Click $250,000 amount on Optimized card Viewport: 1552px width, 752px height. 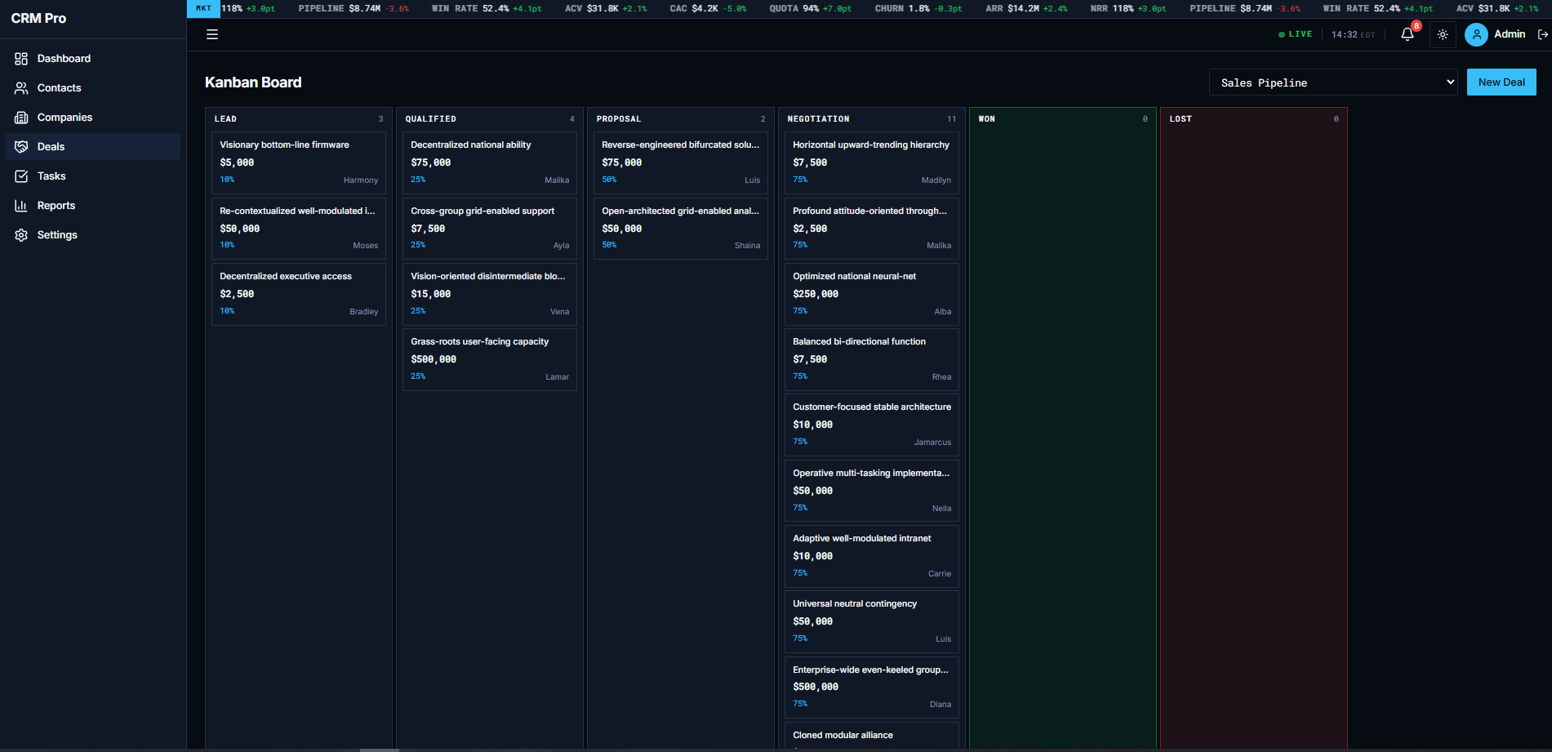(816, 294)
